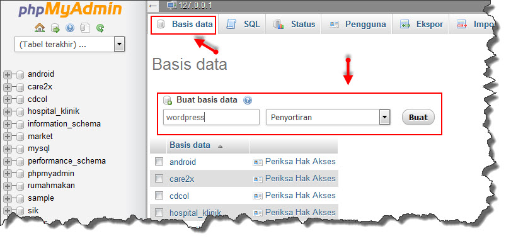Open the Pengguna tab
Viewport: 511px width, 241px height.
point(356,25)
